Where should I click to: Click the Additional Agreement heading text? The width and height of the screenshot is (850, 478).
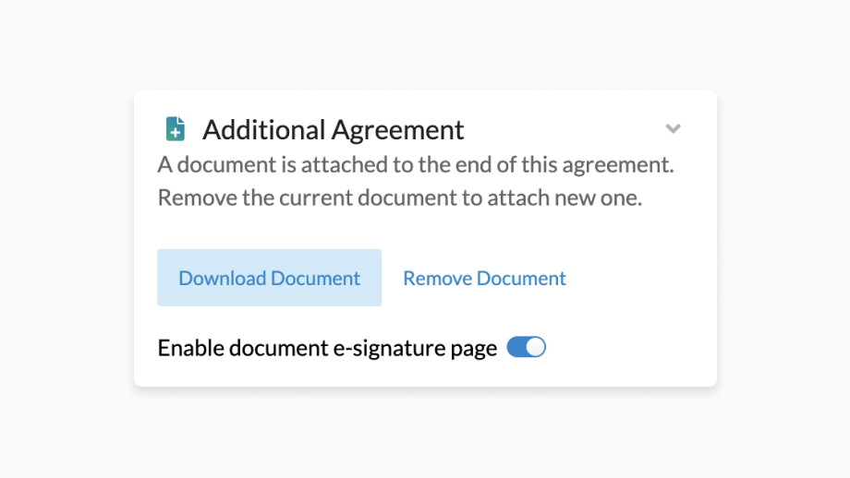pyautogui.click(x=333, y=130)
